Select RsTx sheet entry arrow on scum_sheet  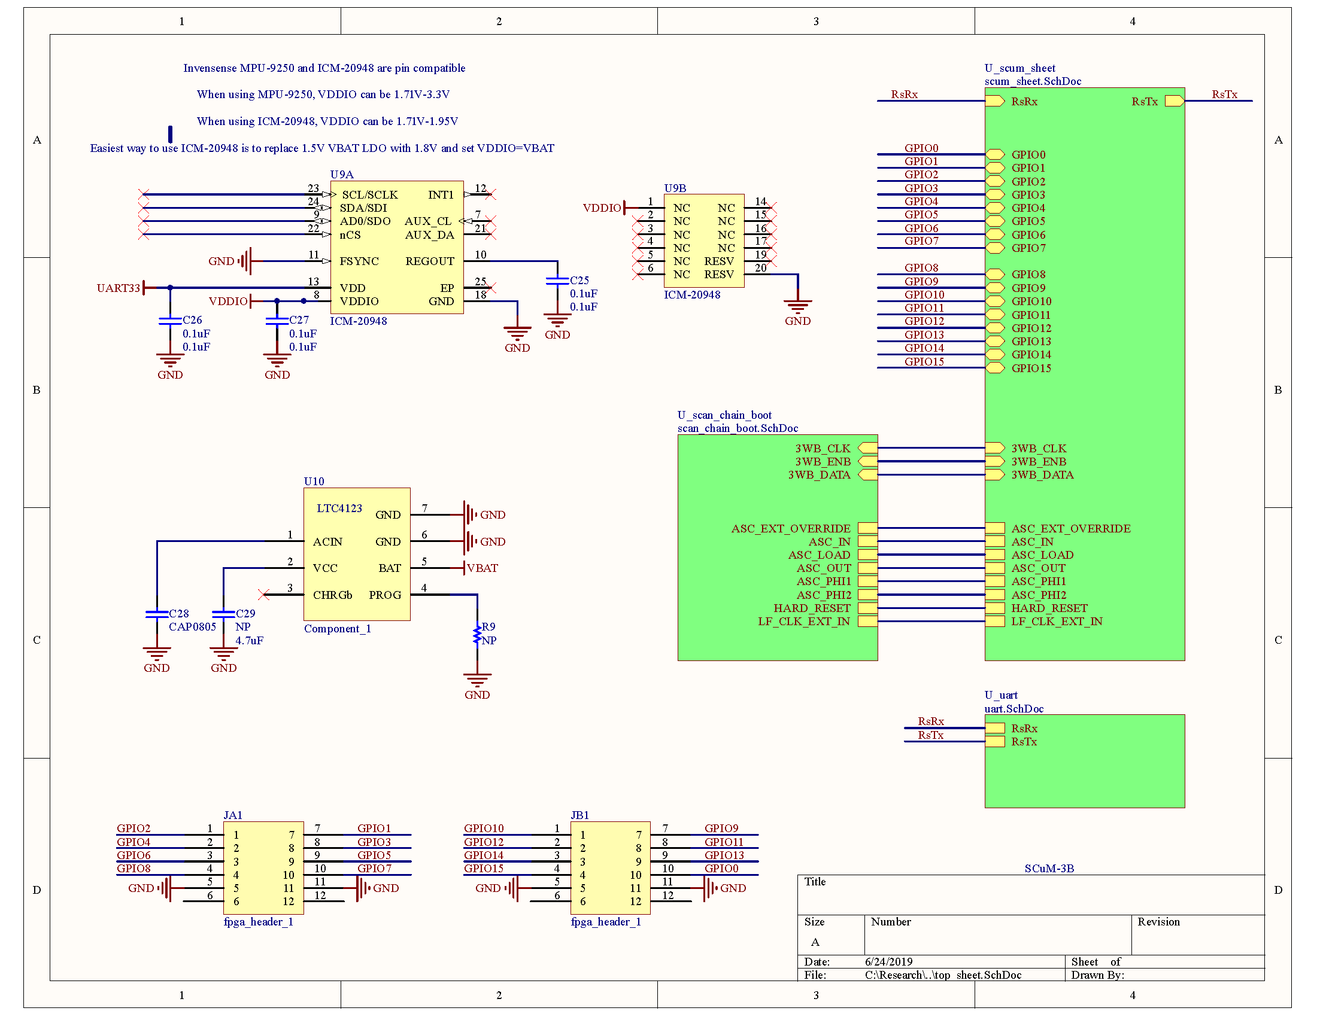click(1175, 101)
